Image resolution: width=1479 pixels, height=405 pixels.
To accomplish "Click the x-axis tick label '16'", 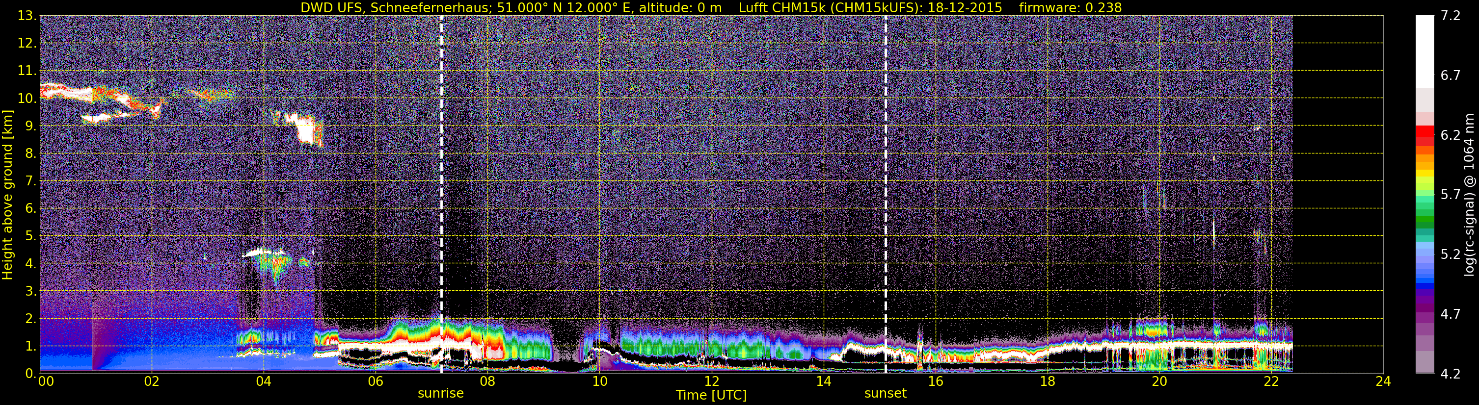I will click(x=935, y=381).
